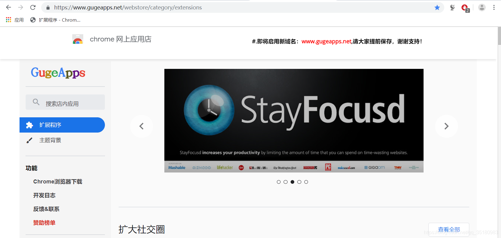
Task: Jump to fifth carousel slide dot
Action: point(306,182)
